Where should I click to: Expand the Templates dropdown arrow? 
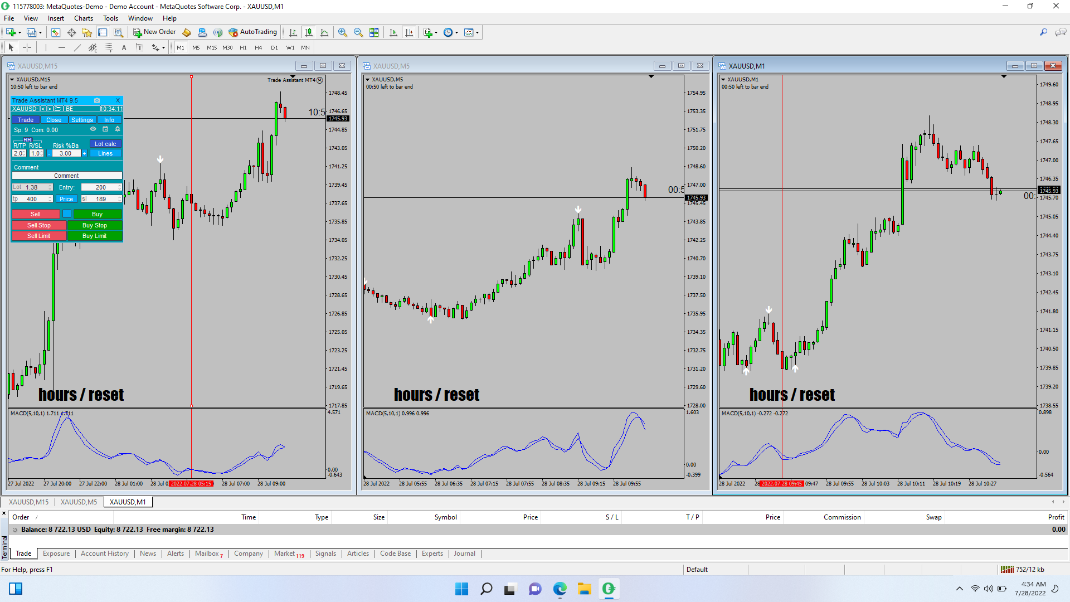[478, 32]
